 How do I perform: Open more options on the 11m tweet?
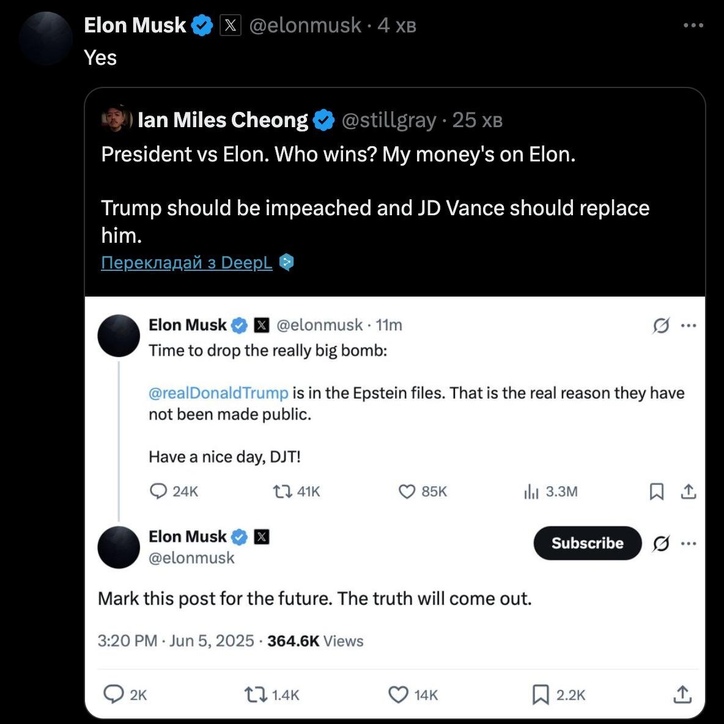689,325
